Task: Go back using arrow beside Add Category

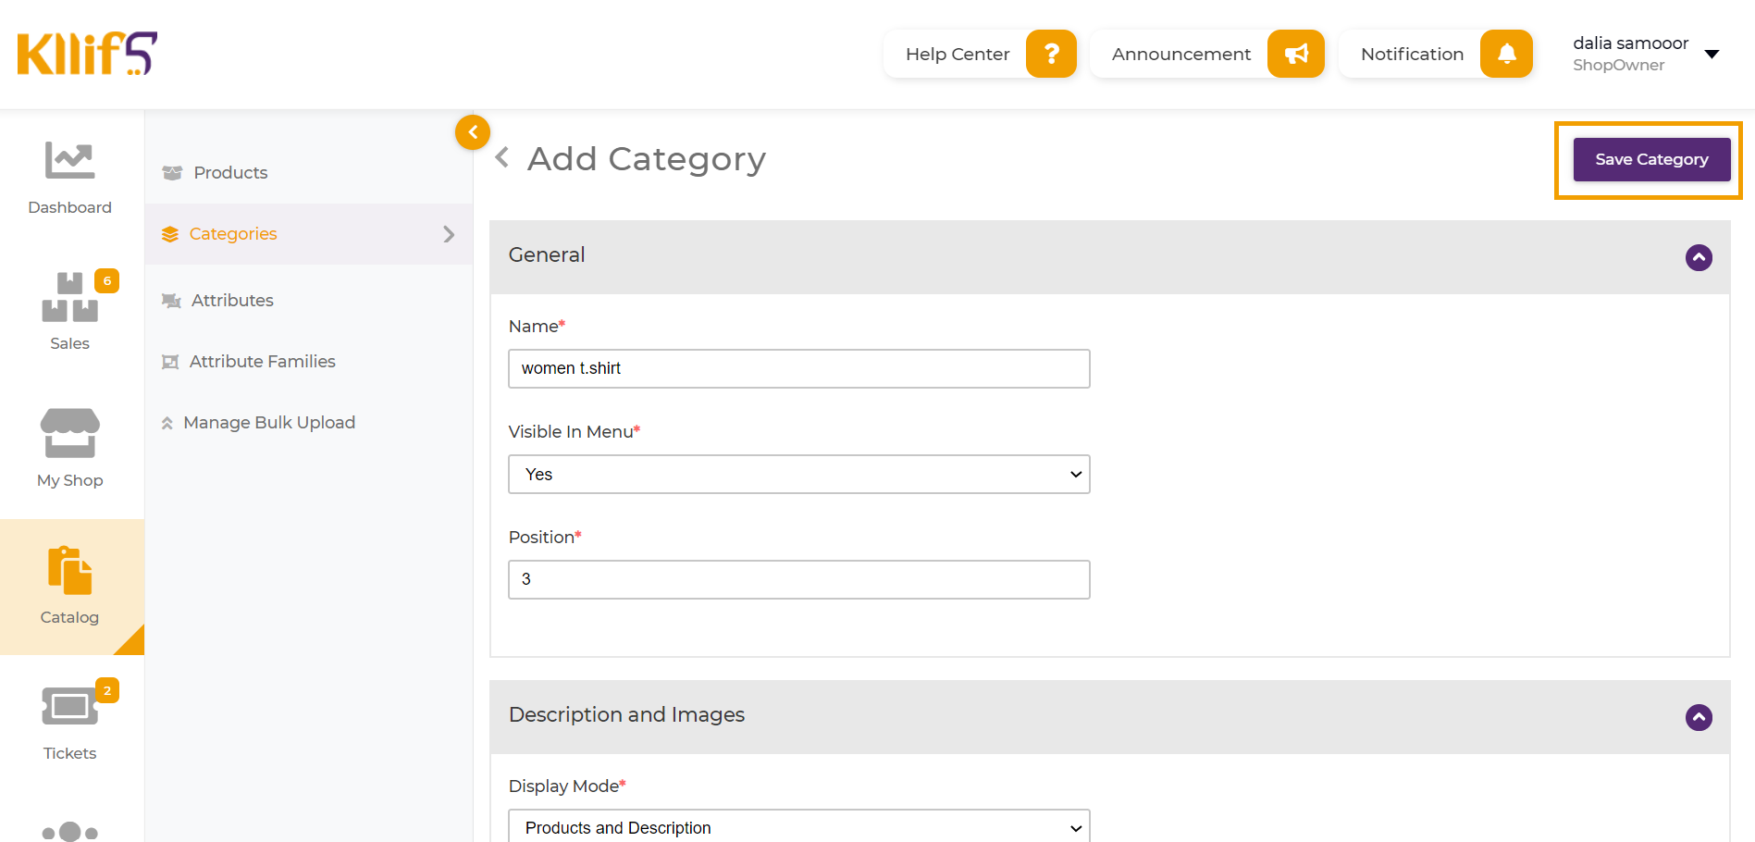Action: pos(502,158)
